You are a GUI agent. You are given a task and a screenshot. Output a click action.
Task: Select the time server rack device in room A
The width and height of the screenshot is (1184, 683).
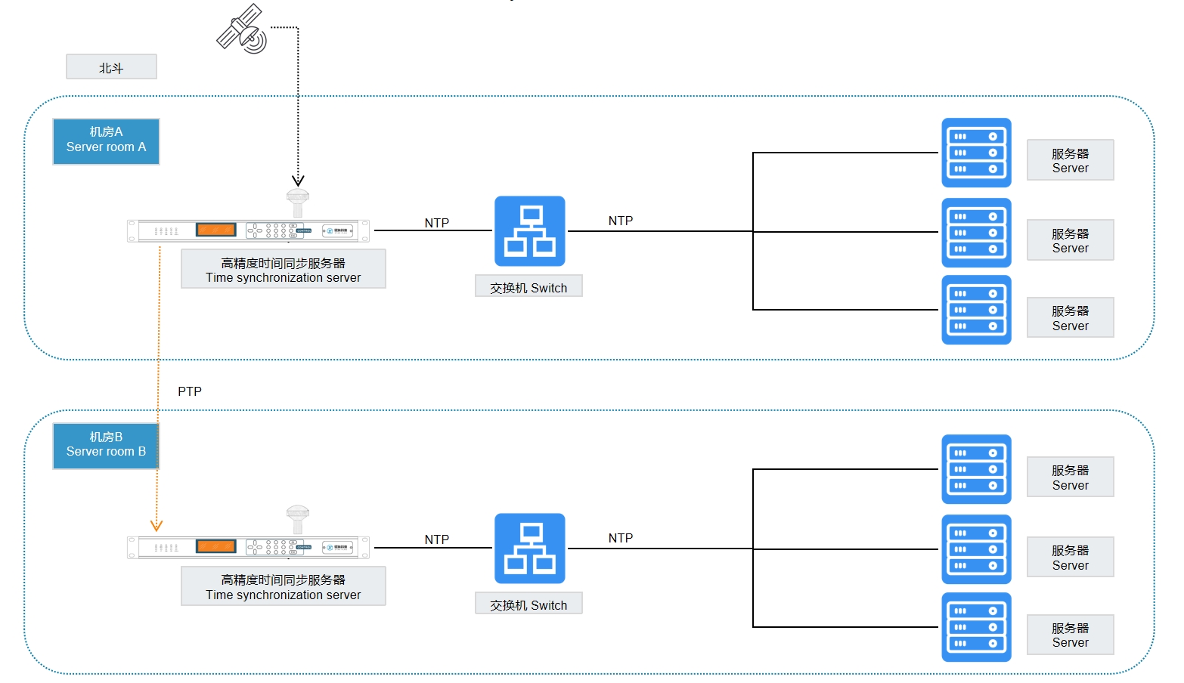coord(248,230)
